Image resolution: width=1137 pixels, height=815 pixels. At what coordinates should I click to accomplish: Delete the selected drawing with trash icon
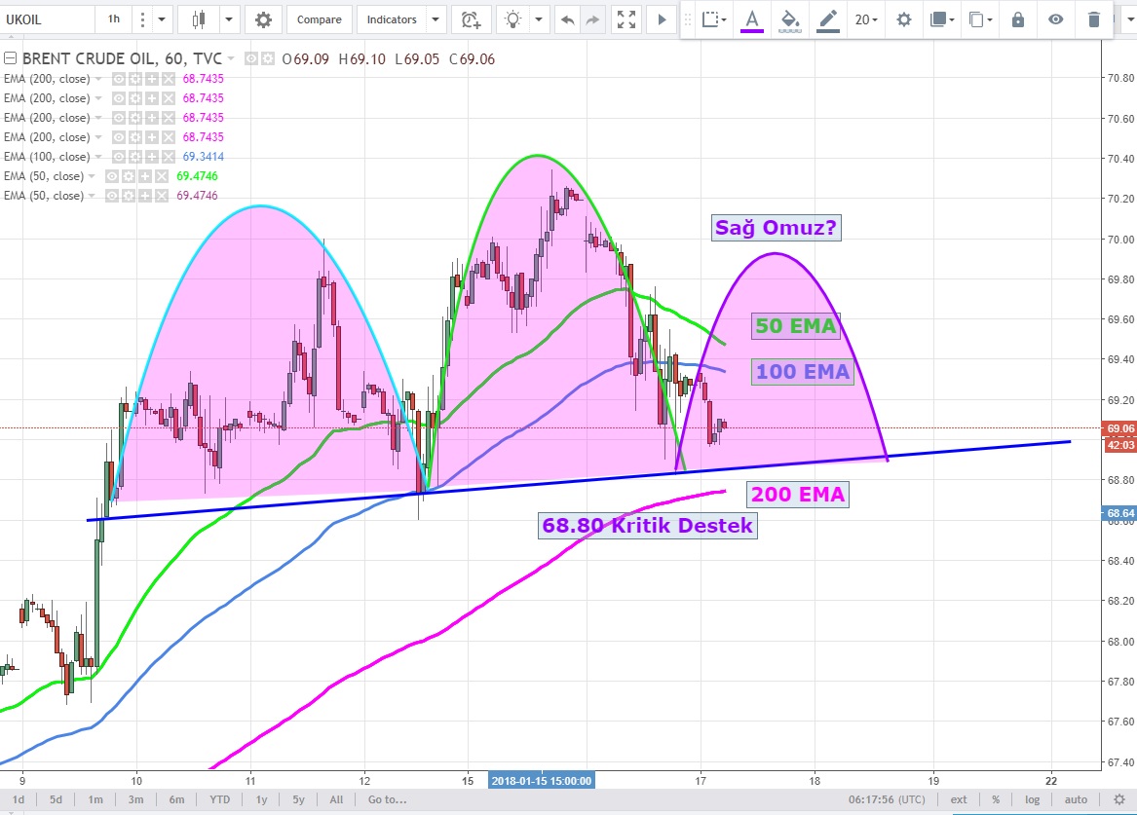(x=1093, y=19)
